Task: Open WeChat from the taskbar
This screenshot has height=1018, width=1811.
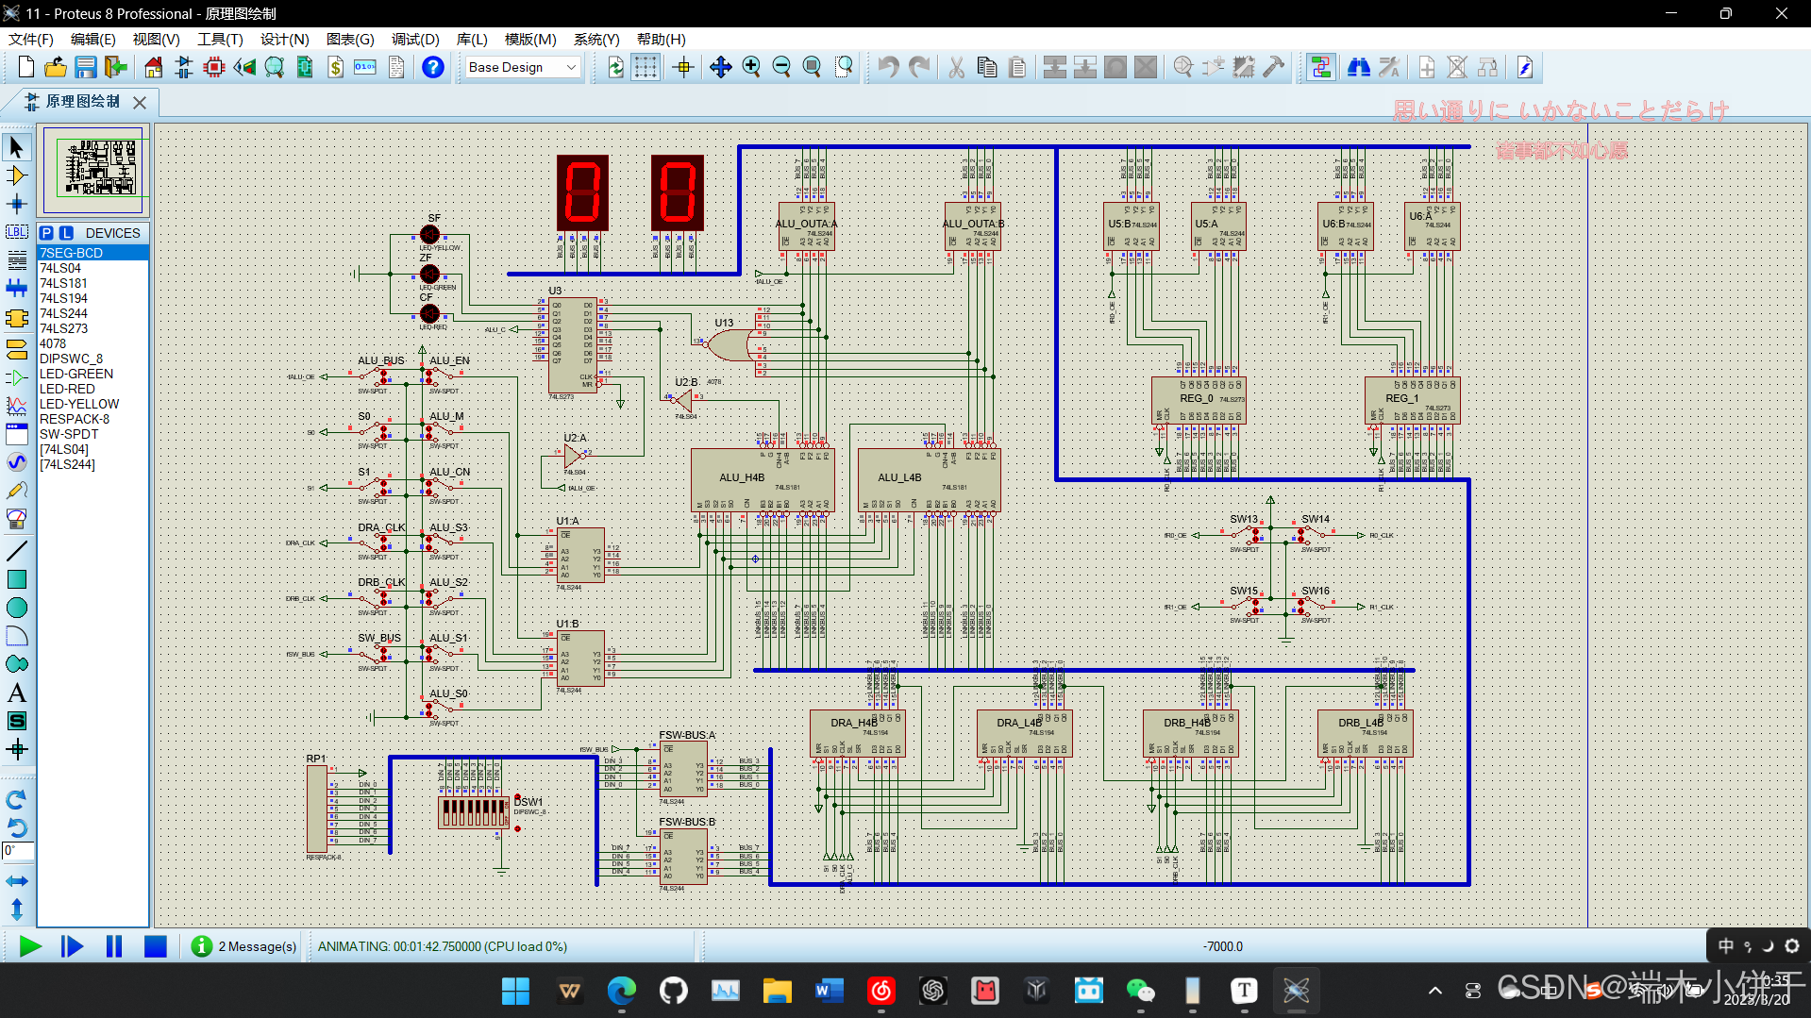Action: pos(1140,991)
